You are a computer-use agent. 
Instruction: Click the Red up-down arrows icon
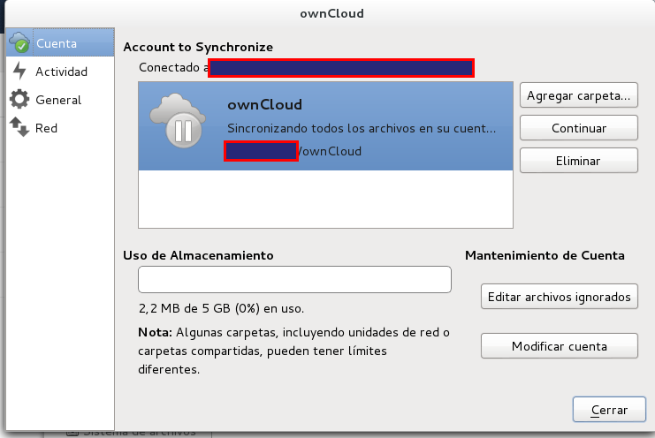pos(19,127)
